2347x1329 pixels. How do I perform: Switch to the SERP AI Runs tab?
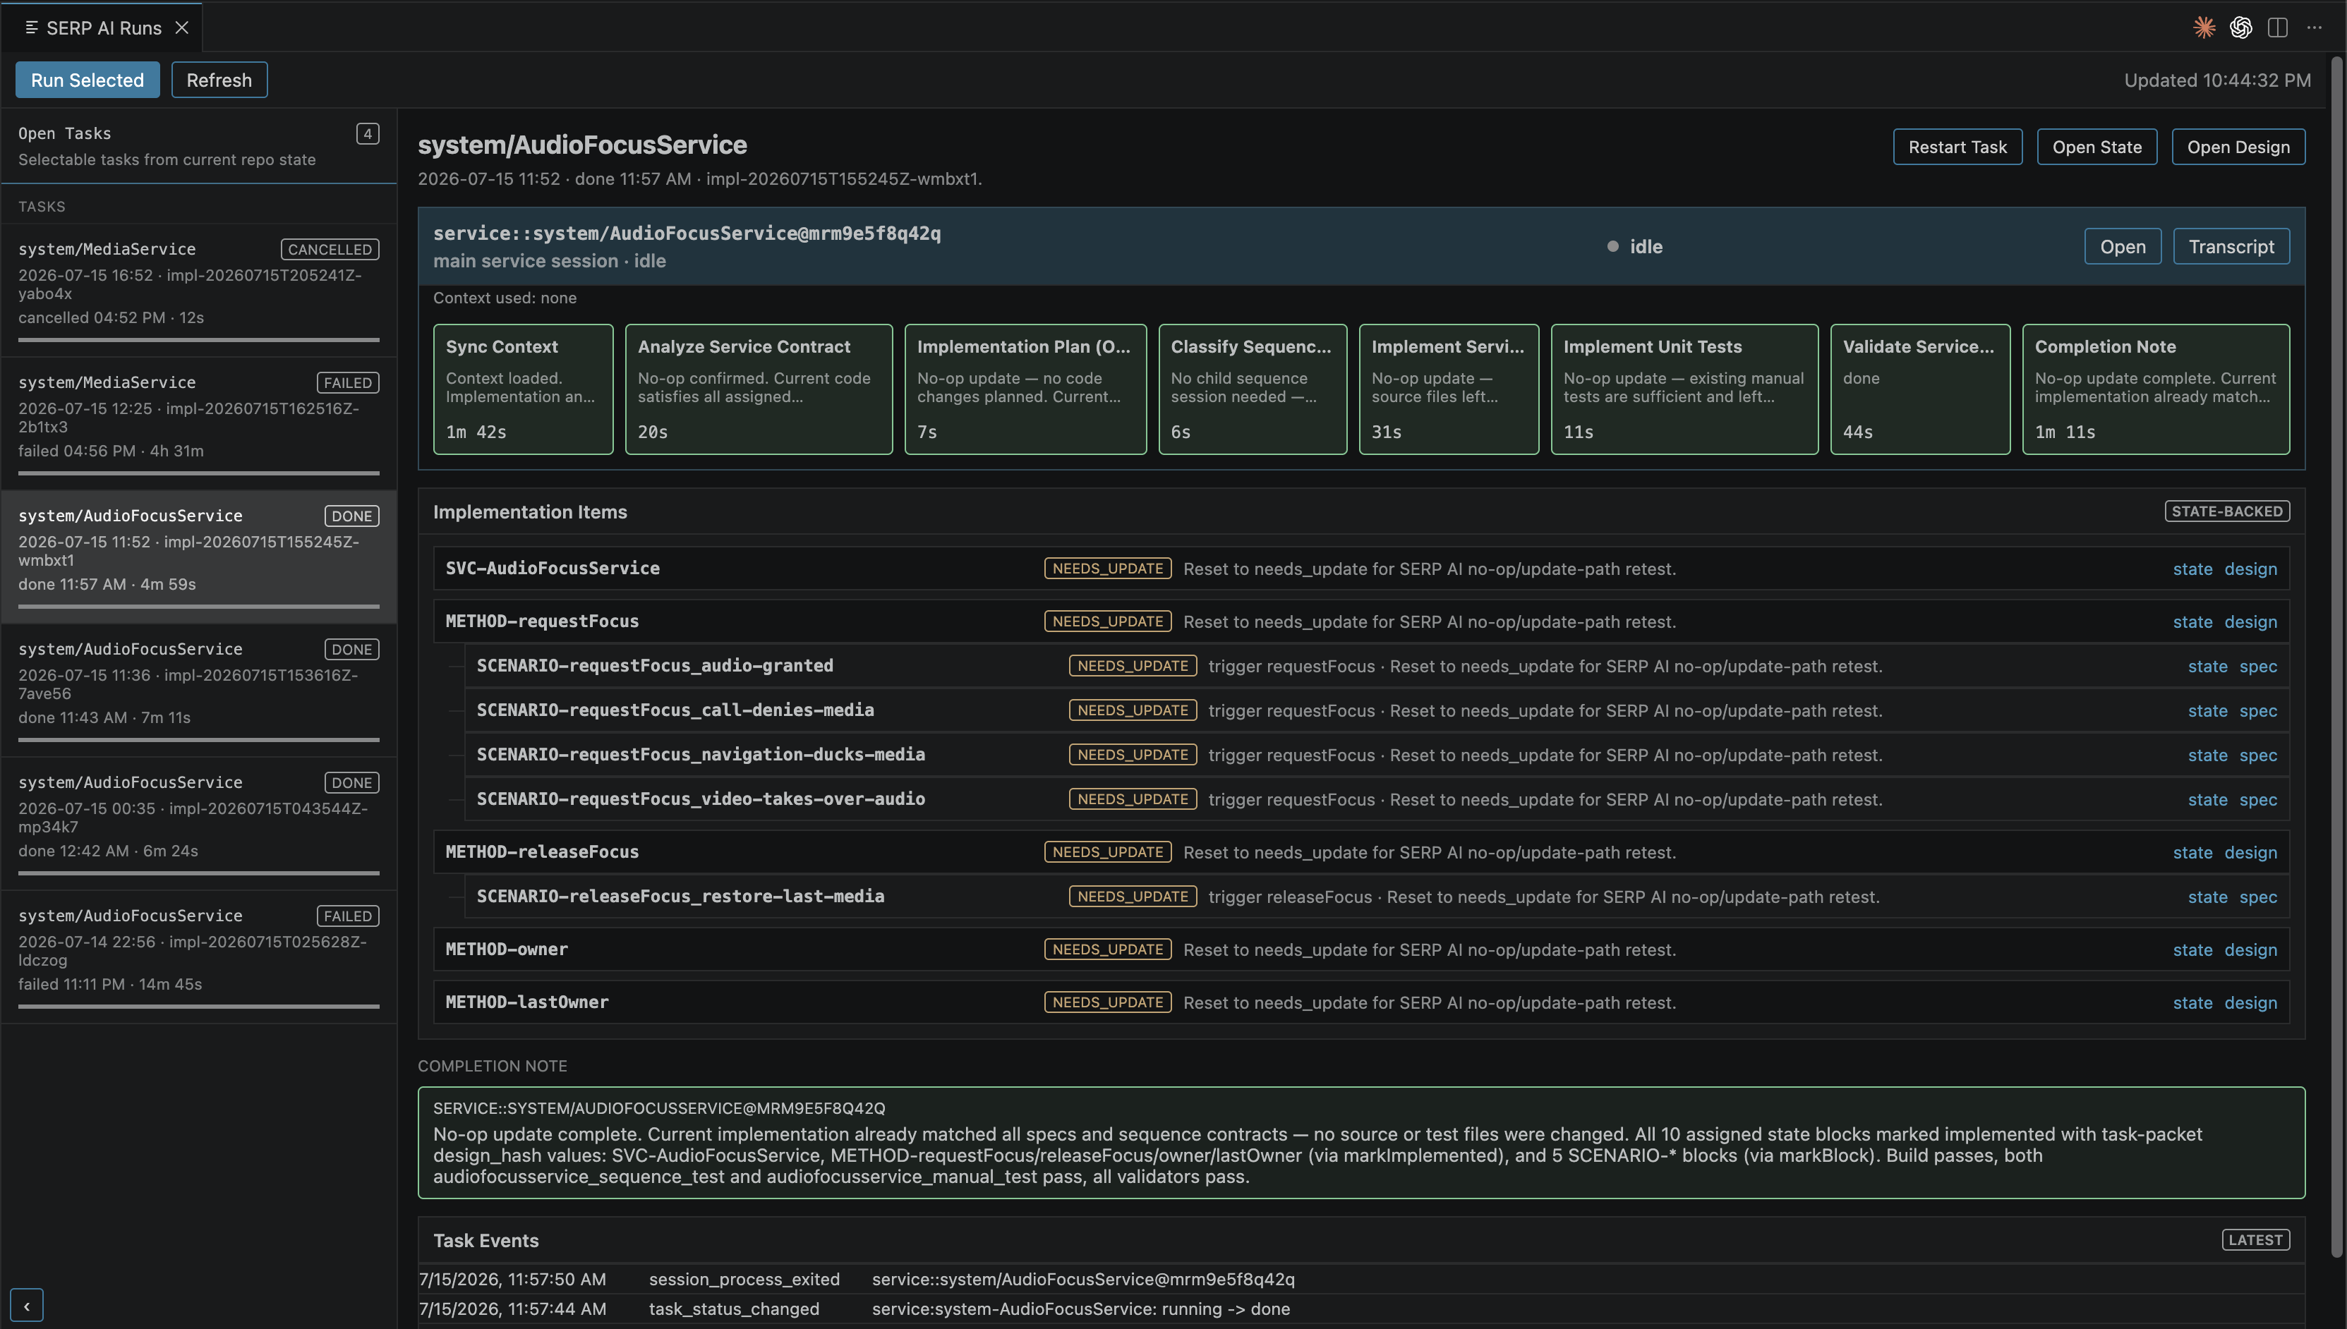pyautogui.click(x=103, y=28)
